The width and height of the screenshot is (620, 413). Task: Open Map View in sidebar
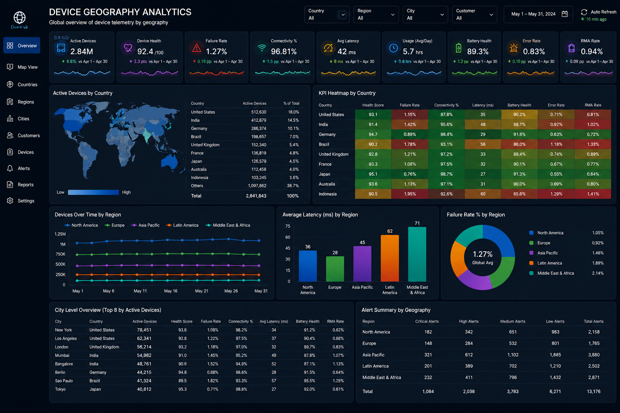point(22,67)
